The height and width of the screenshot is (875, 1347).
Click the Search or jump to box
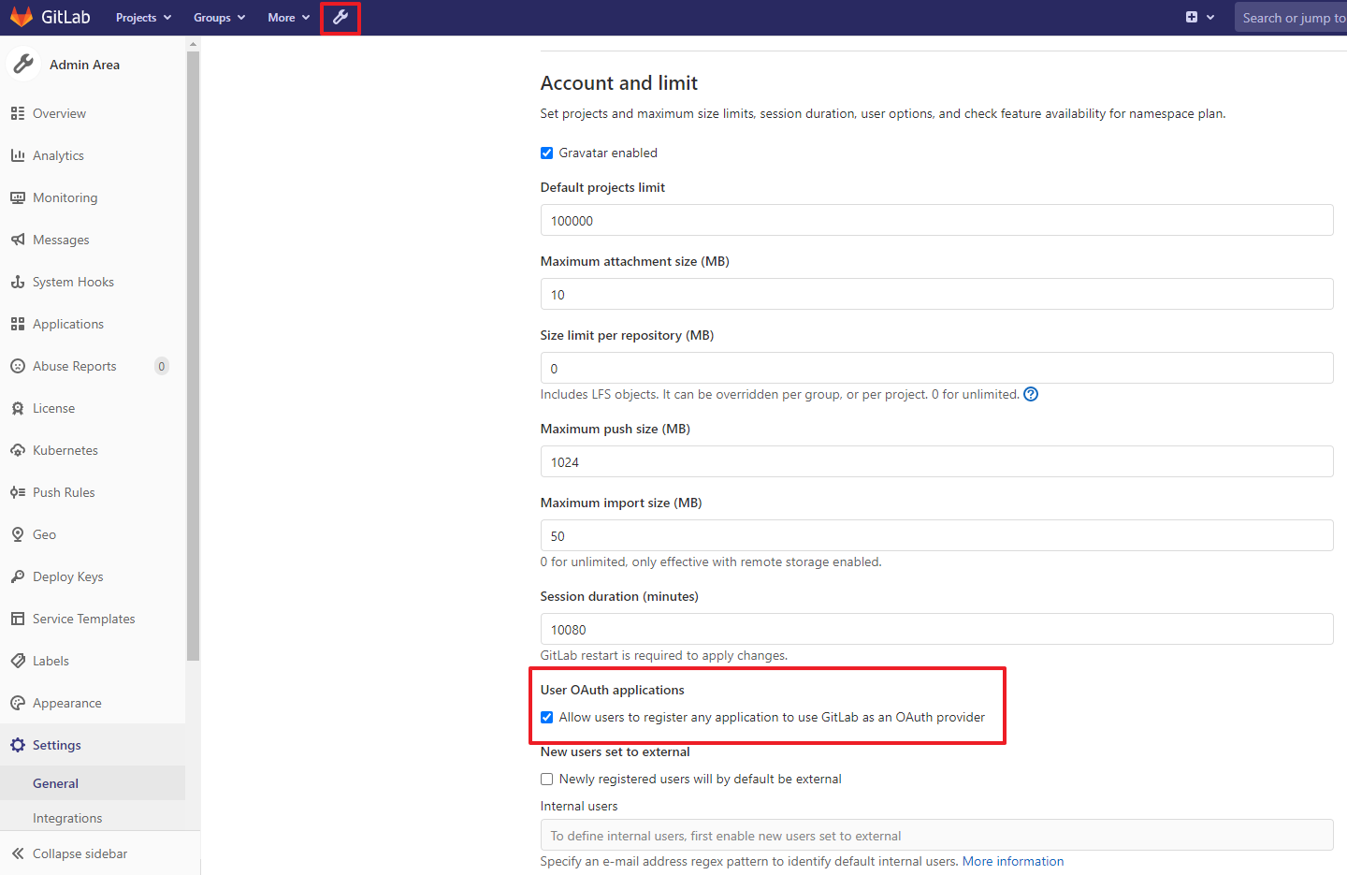click(x=1291, y=17)
